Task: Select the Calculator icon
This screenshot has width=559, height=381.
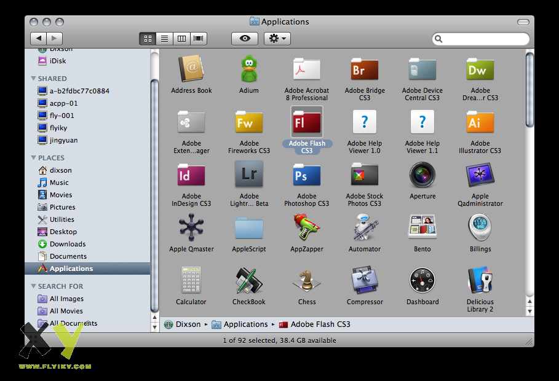Action: point(191,280)
